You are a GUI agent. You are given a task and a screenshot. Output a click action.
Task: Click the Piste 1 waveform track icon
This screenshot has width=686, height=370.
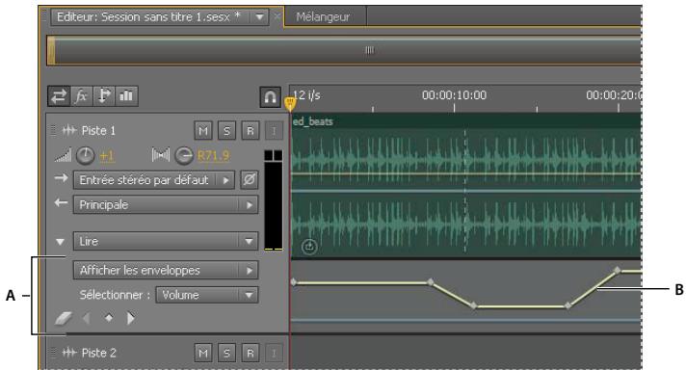69,130
